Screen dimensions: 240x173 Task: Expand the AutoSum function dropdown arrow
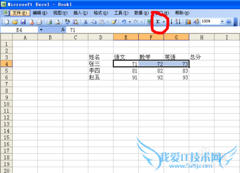[x=164, y=22]
